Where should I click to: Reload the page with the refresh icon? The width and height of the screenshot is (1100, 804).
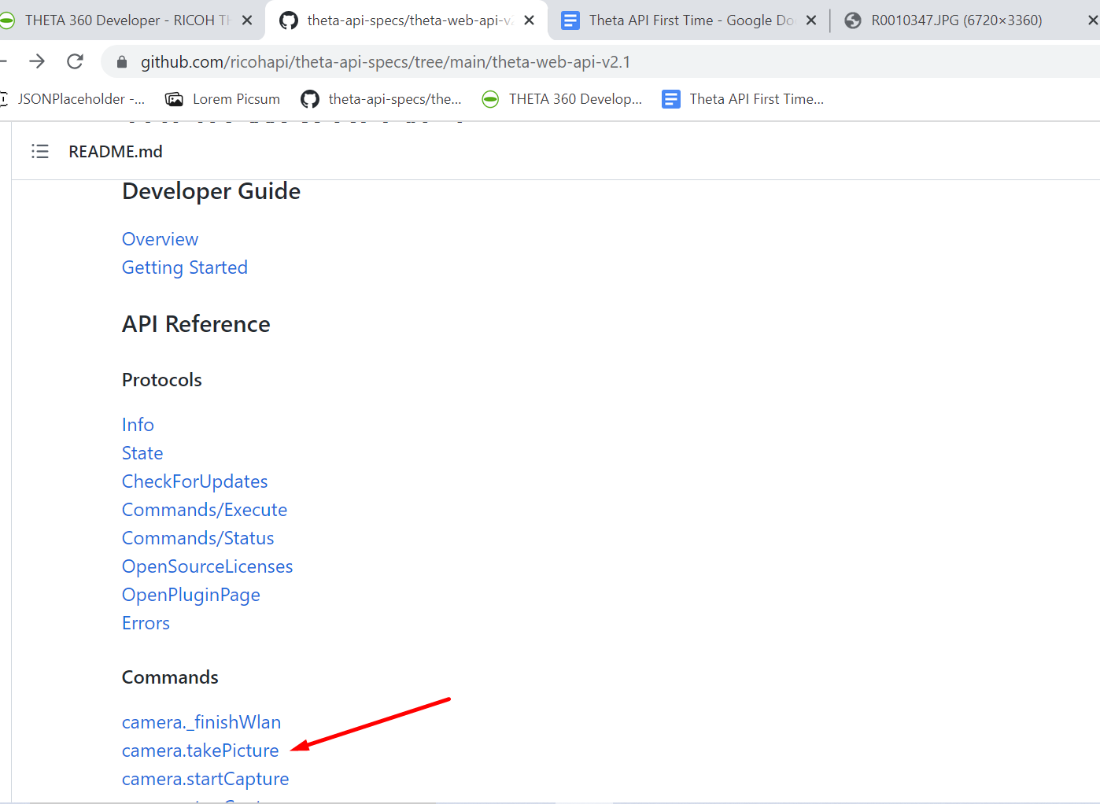[x=75, y=61]
